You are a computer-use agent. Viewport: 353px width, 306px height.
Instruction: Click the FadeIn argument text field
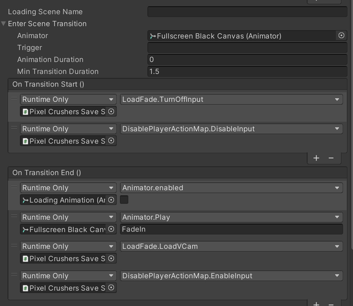click(x=232, y=229)
